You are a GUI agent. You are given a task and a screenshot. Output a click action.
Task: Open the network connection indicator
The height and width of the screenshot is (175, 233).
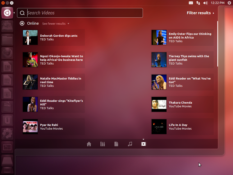click(x=198, y=3)
